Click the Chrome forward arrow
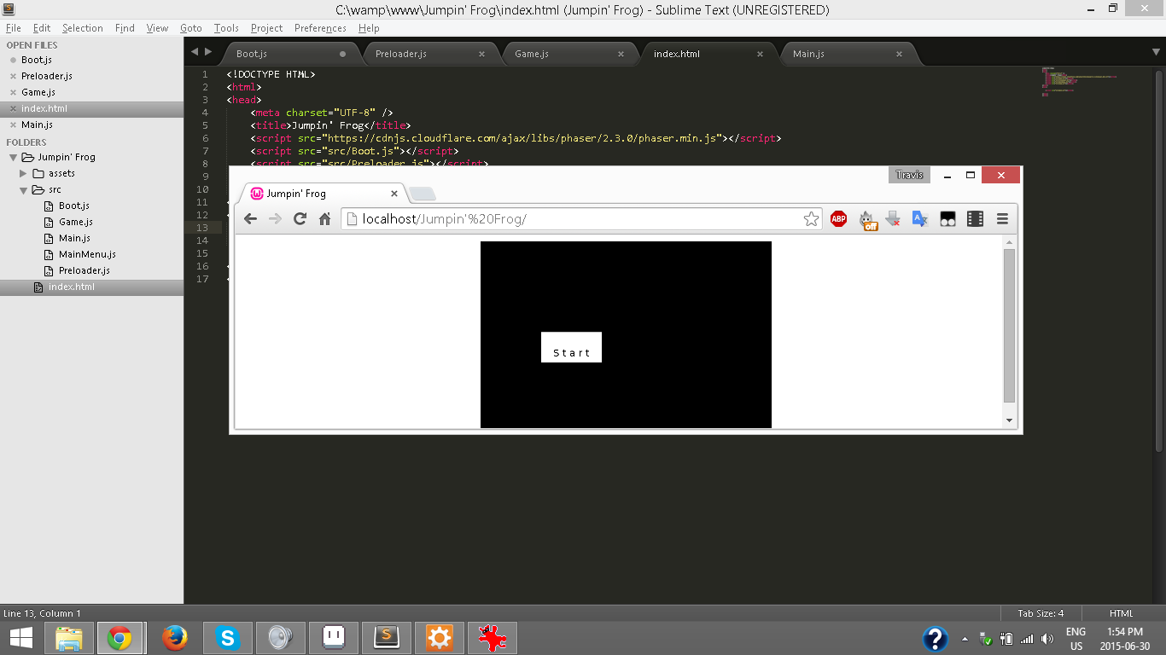 tap(275, 219)
